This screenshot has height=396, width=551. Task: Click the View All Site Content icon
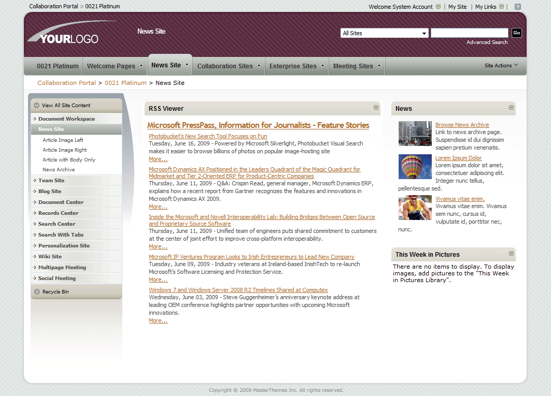(x=36, y=105)
